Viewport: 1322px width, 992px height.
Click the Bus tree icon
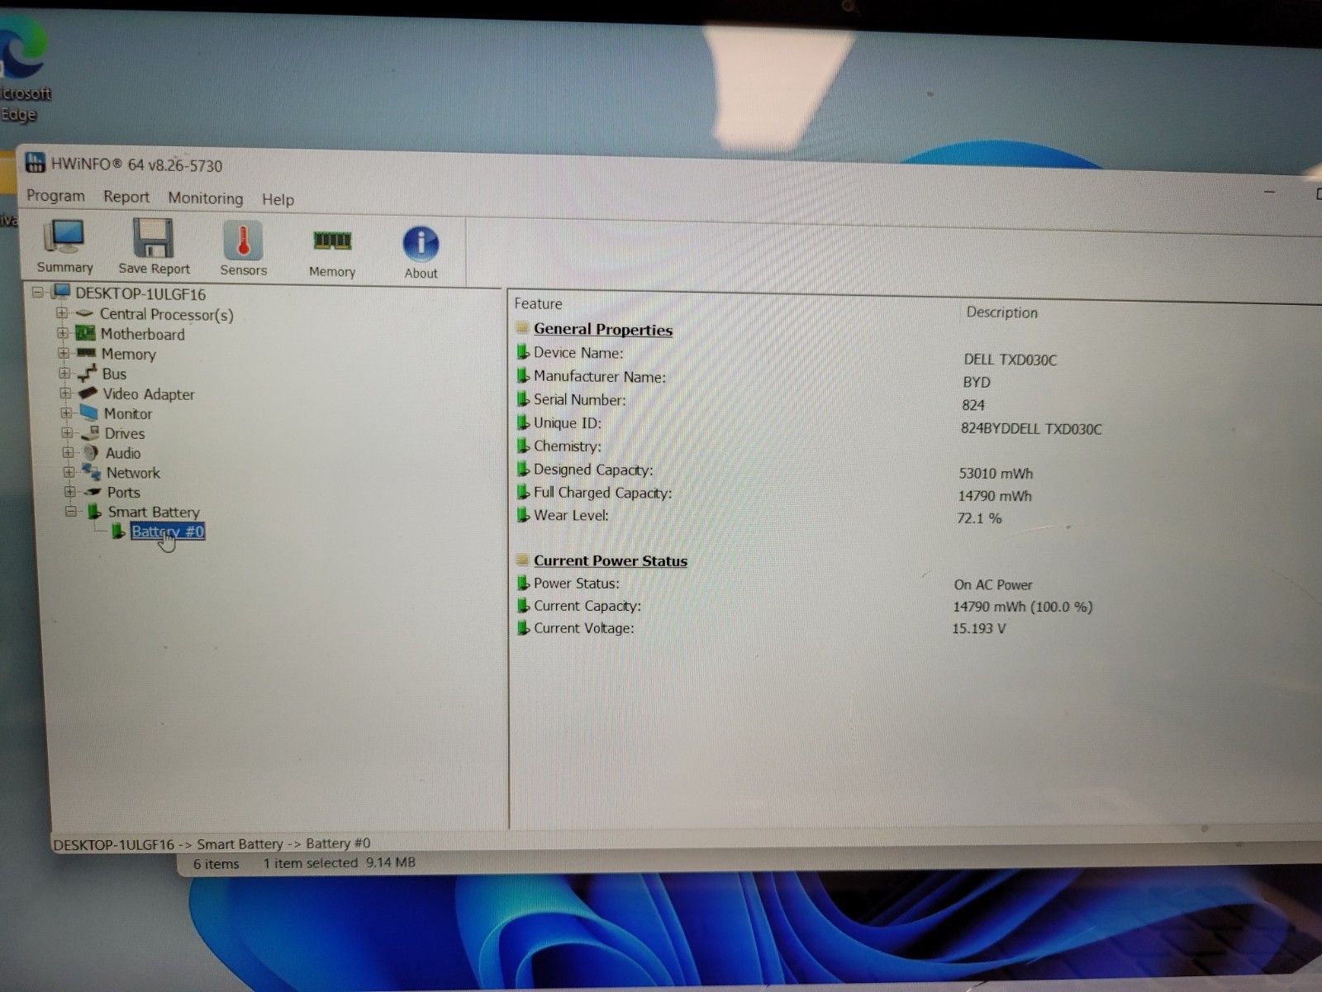pyautogui.click(x=87, y=373)
